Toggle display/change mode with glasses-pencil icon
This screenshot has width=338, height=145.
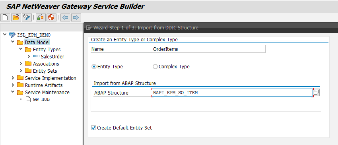point(27,17)
